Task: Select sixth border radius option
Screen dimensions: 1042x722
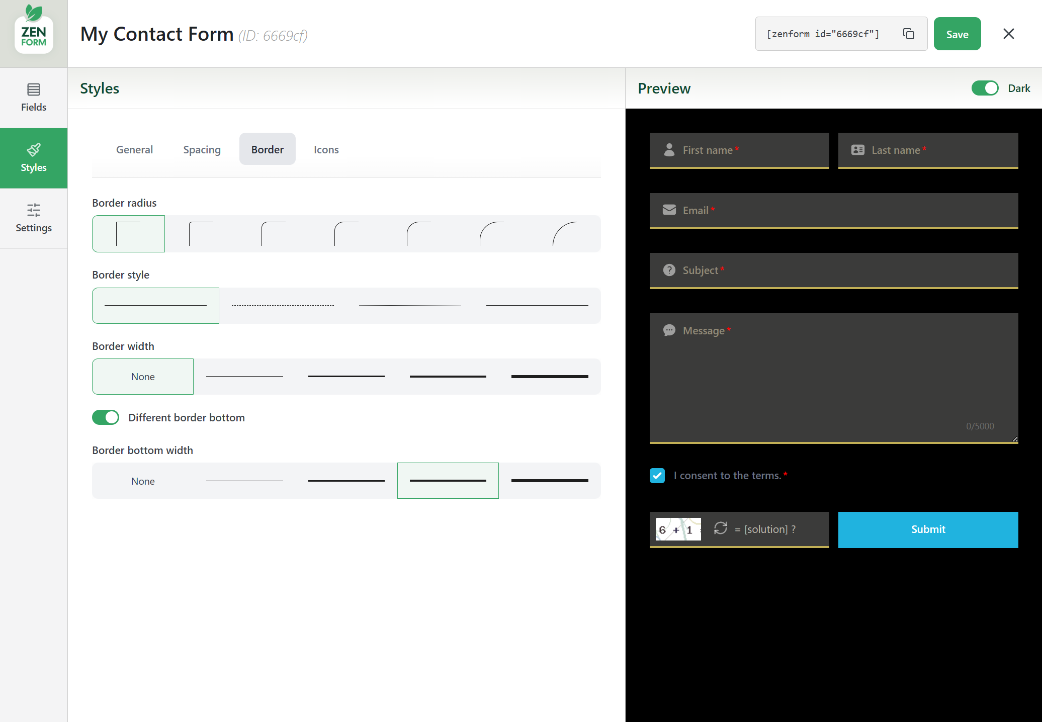Action: (492, 234)
